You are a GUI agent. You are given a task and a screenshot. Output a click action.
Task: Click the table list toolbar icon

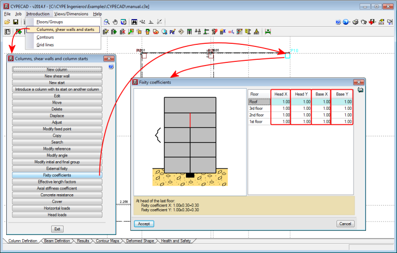click(189, 31)
